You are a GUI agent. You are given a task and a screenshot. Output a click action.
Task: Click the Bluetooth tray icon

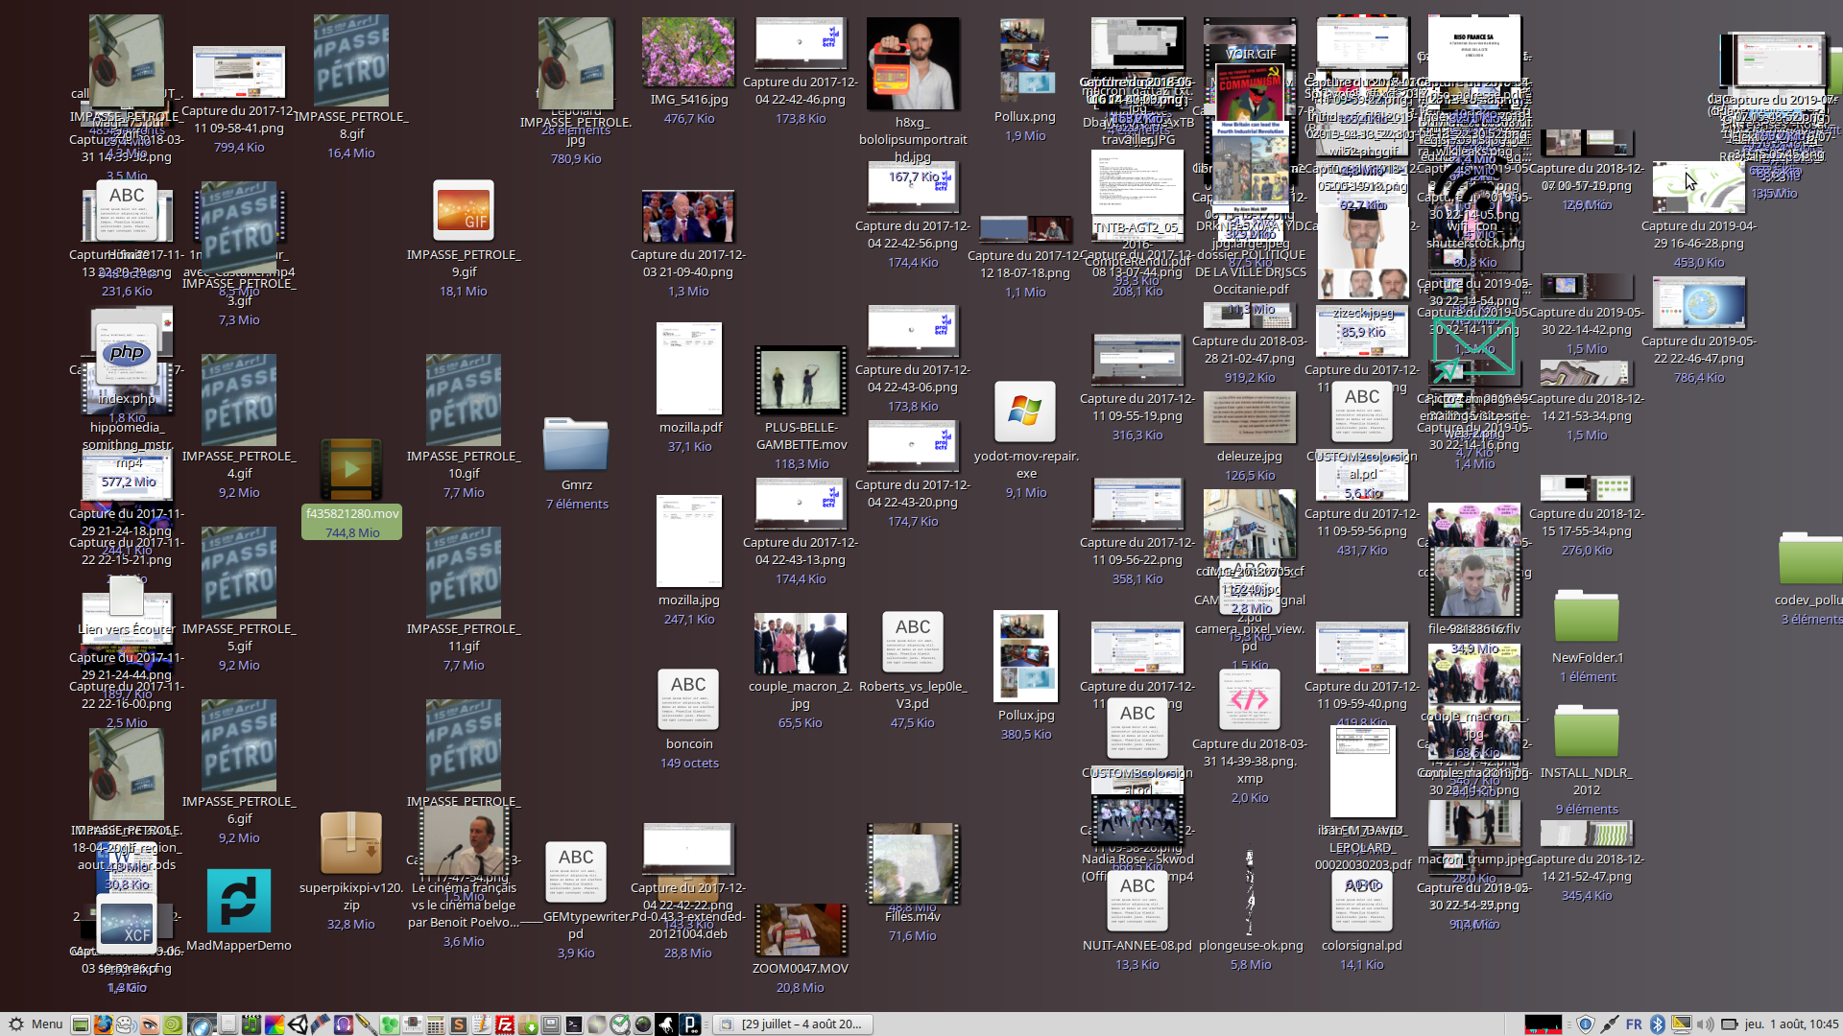coord(1658,1024)
